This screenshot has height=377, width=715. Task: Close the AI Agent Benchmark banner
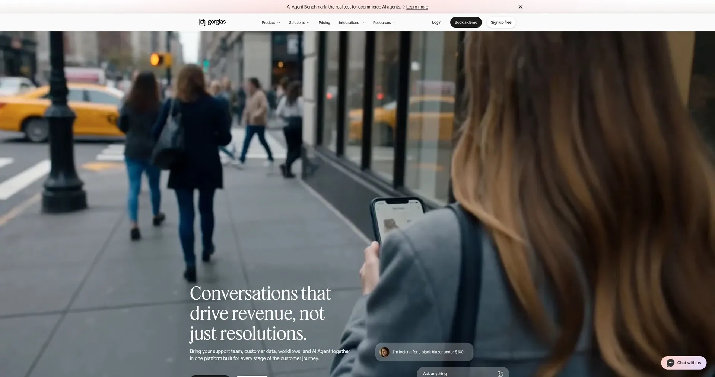521,7
